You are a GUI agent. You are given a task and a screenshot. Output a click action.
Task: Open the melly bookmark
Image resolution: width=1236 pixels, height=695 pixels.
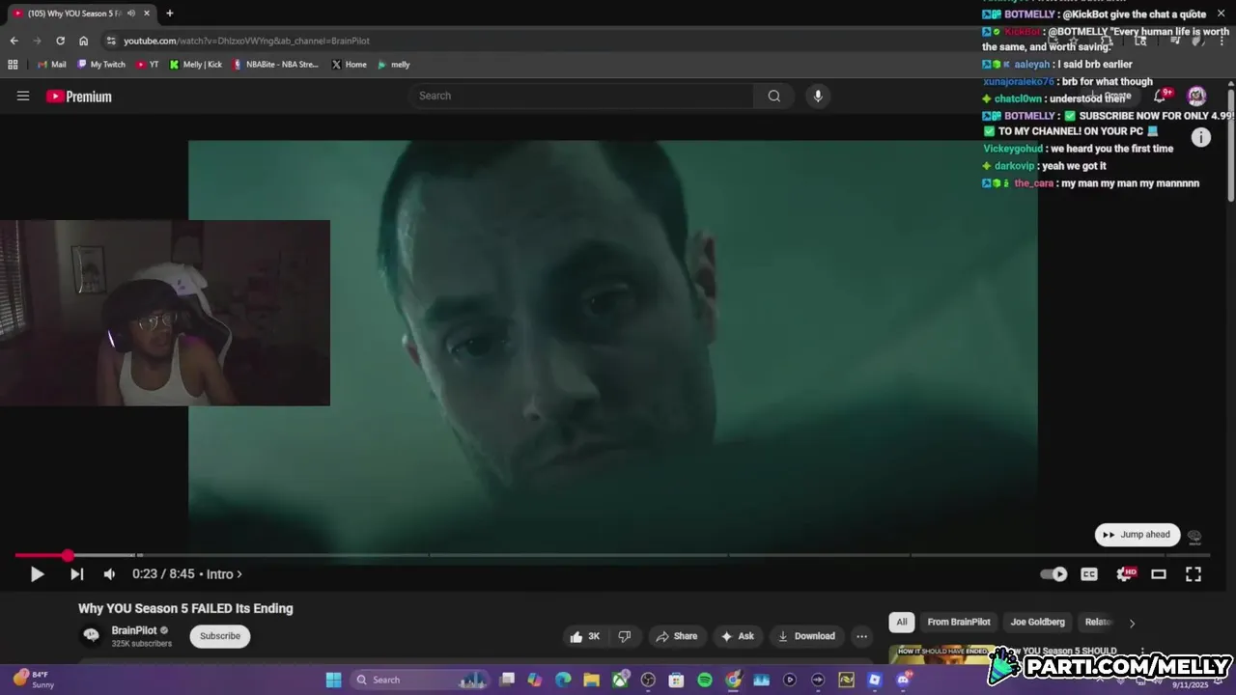[x=394, y=65]
